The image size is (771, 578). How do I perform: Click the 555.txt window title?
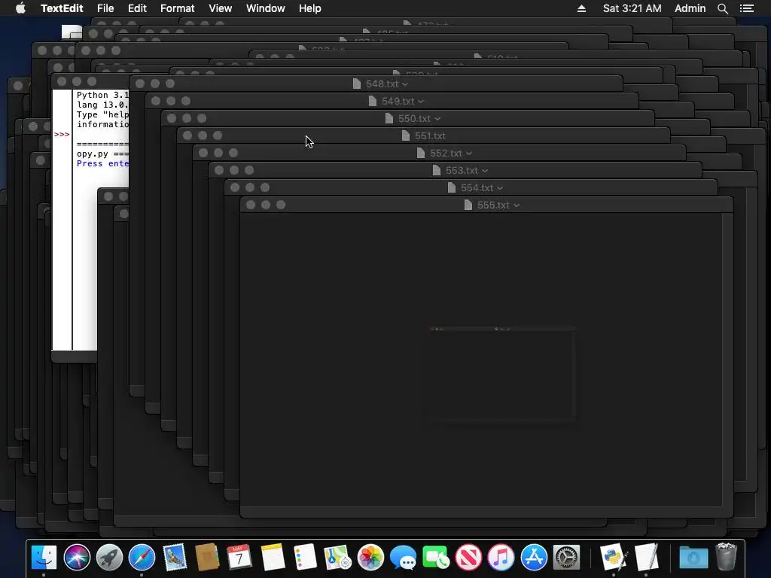tap(493, 205)
